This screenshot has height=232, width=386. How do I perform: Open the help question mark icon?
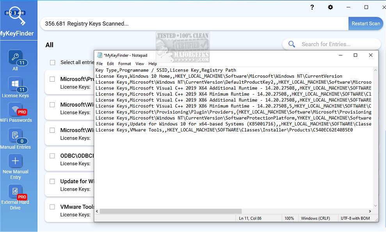tap(312, 7)
